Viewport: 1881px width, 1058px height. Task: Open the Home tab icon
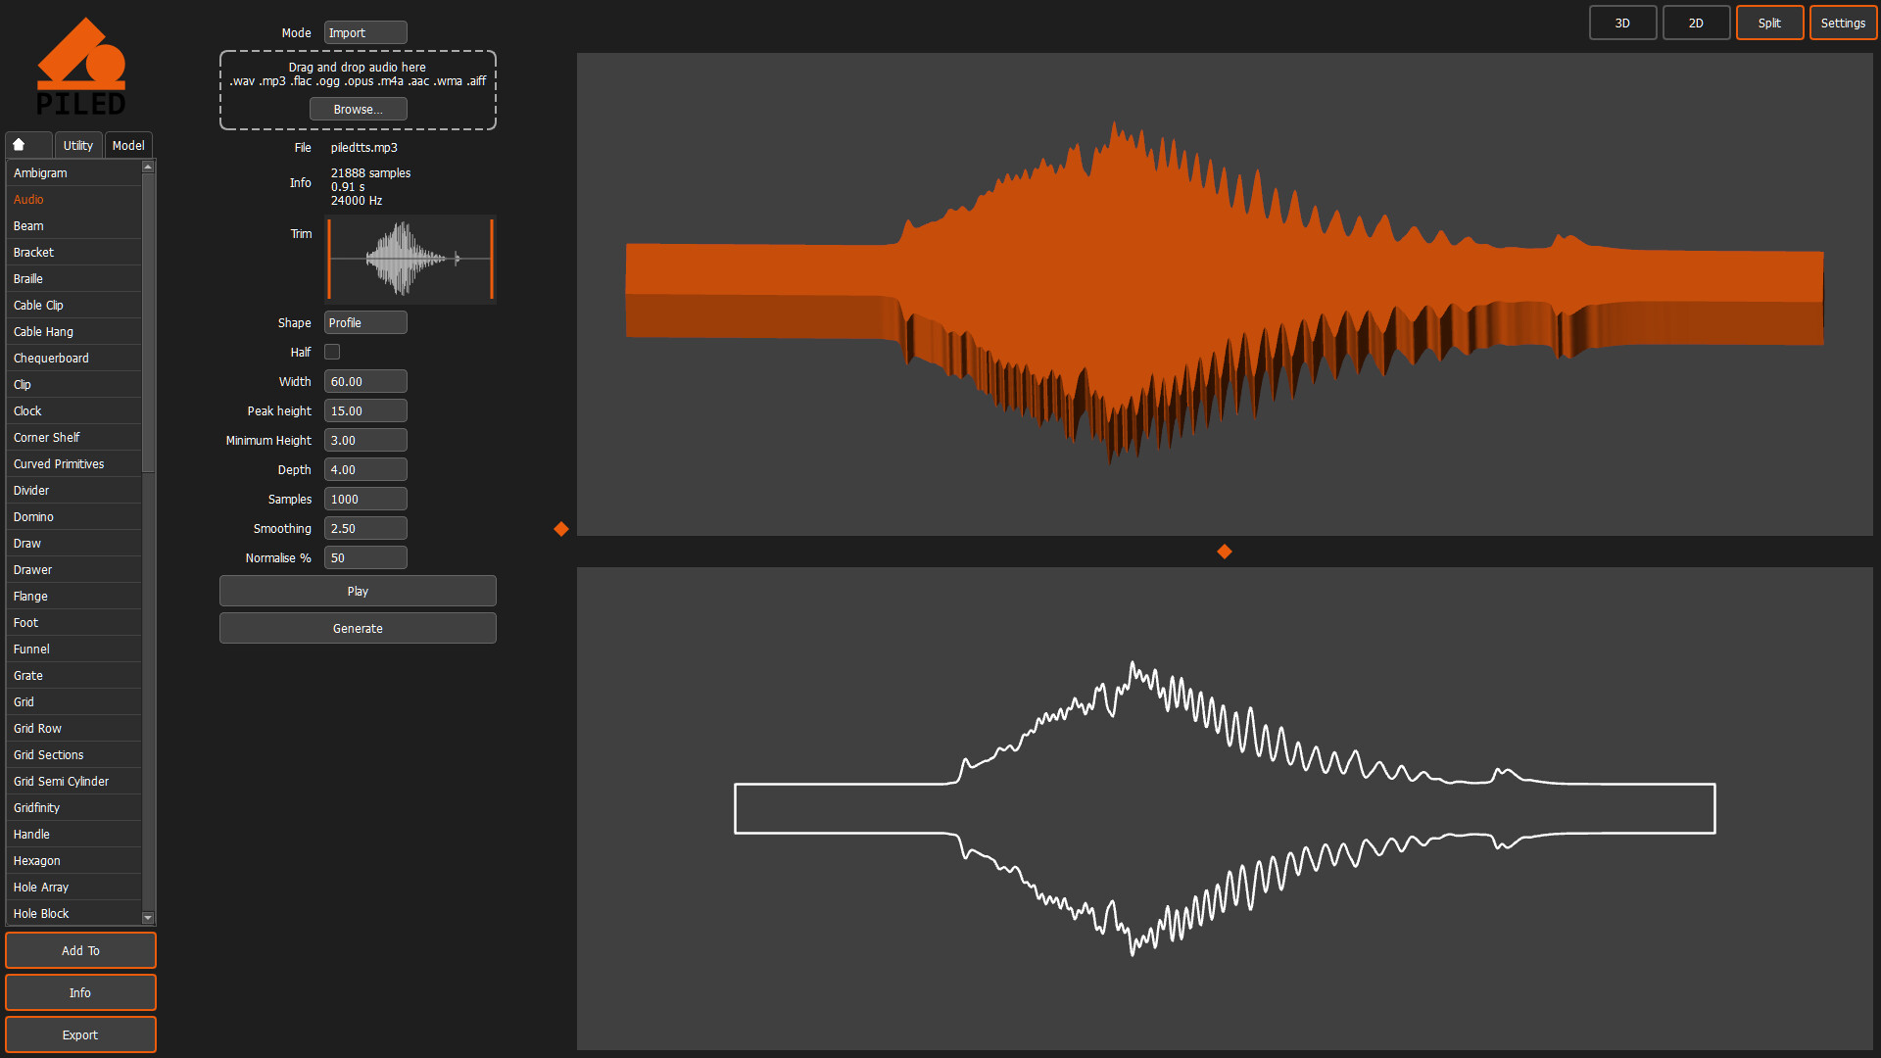(x=28, y=145)
